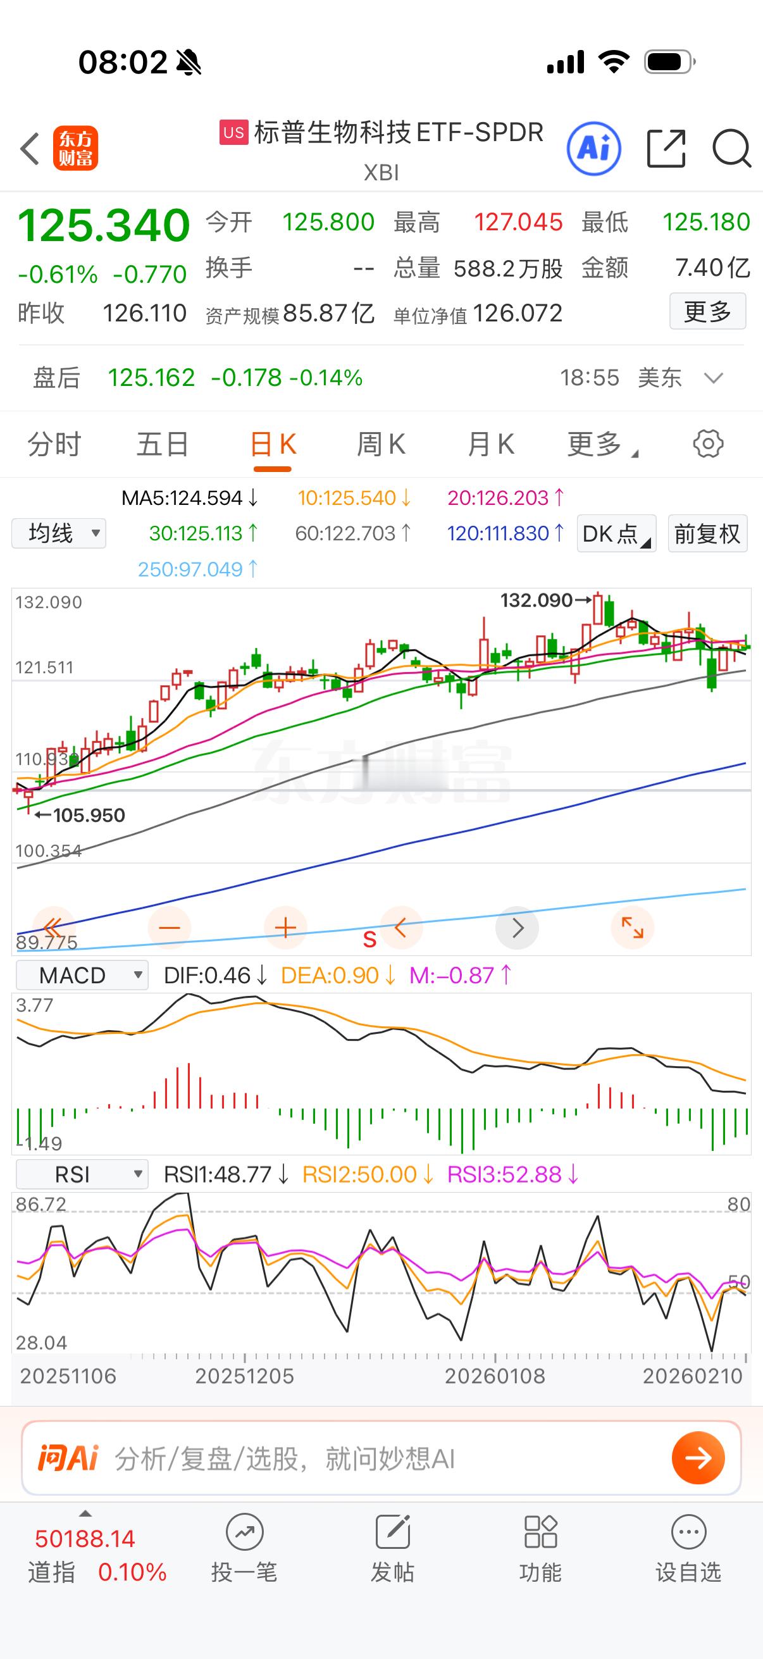Viewport: 763px width, 1659px height.
Task: Tap MA 60:122.703 value
Action: 353,533
